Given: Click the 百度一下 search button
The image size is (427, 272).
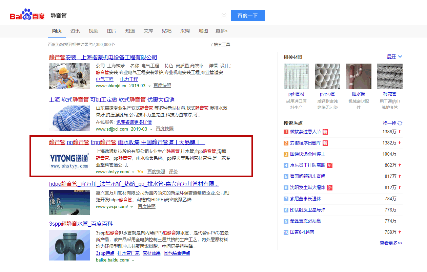Looking at the screenshot, I should 248,16.
